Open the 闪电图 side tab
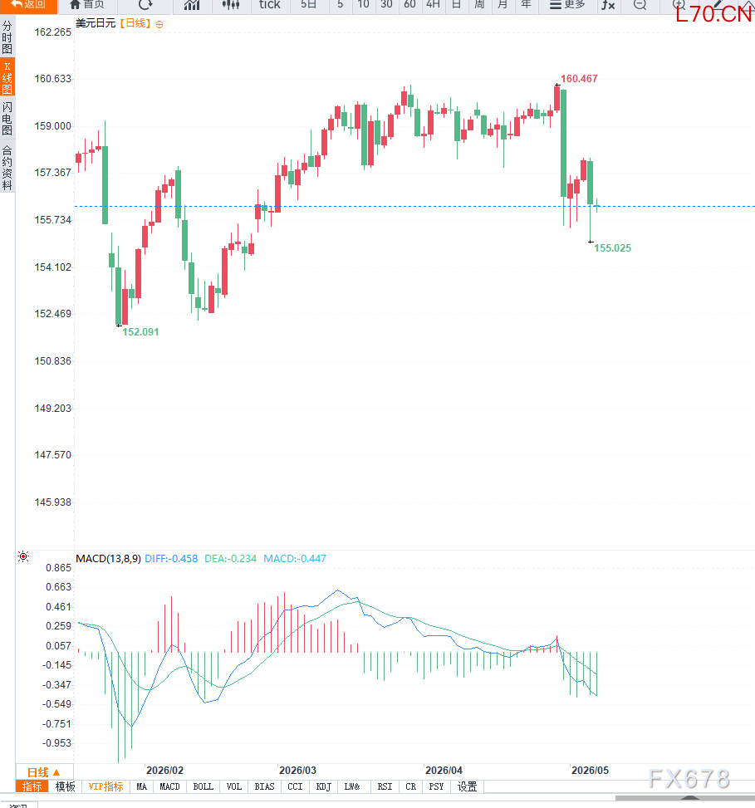The image size is (755, 808). pos(7,119)
